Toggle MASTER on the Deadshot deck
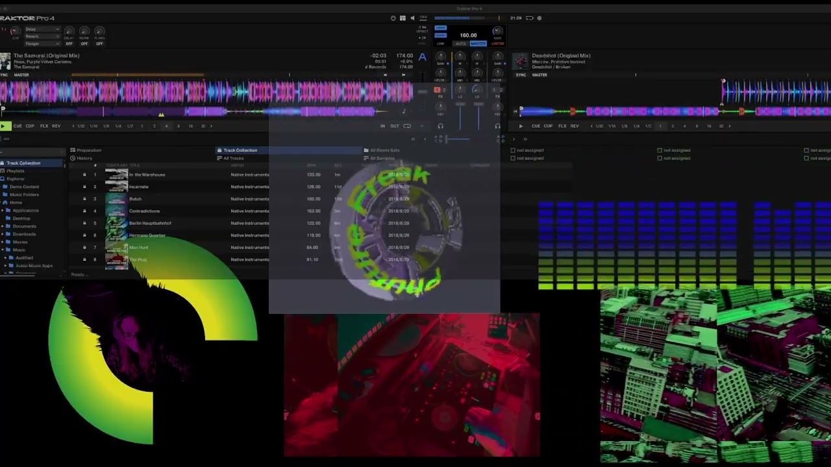The width and height of the screenshot is (831, 467). click(x=540, y=75)
